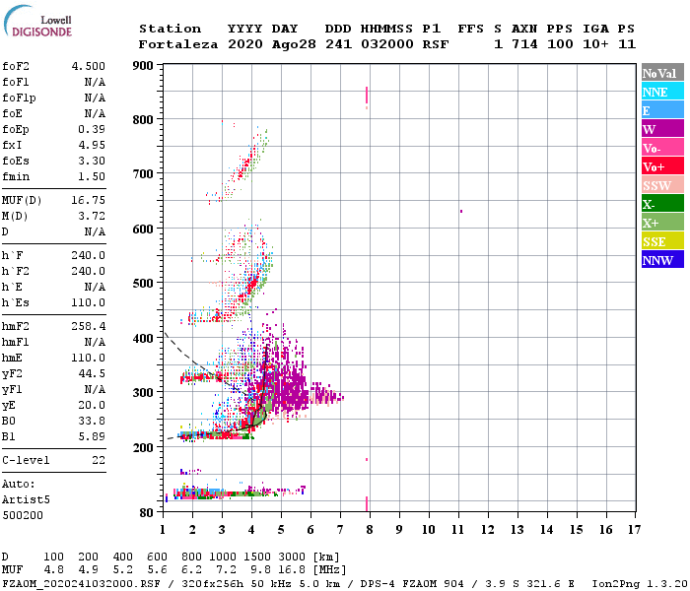The image size is (690, 591).
Task: Click the 500 km height axis label
Action: point(143,284)
